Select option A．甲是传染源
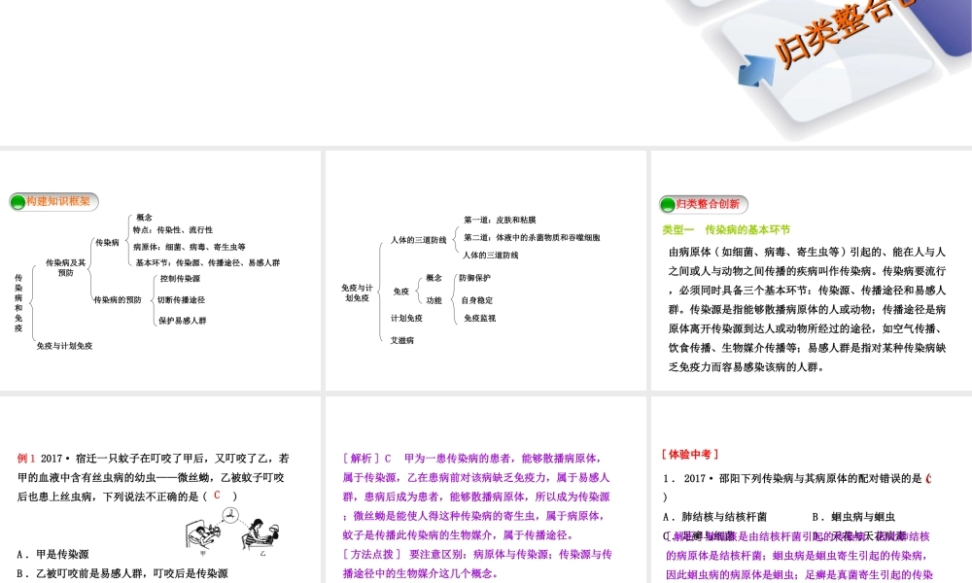 pyautogui.click(x=52, y=555)
